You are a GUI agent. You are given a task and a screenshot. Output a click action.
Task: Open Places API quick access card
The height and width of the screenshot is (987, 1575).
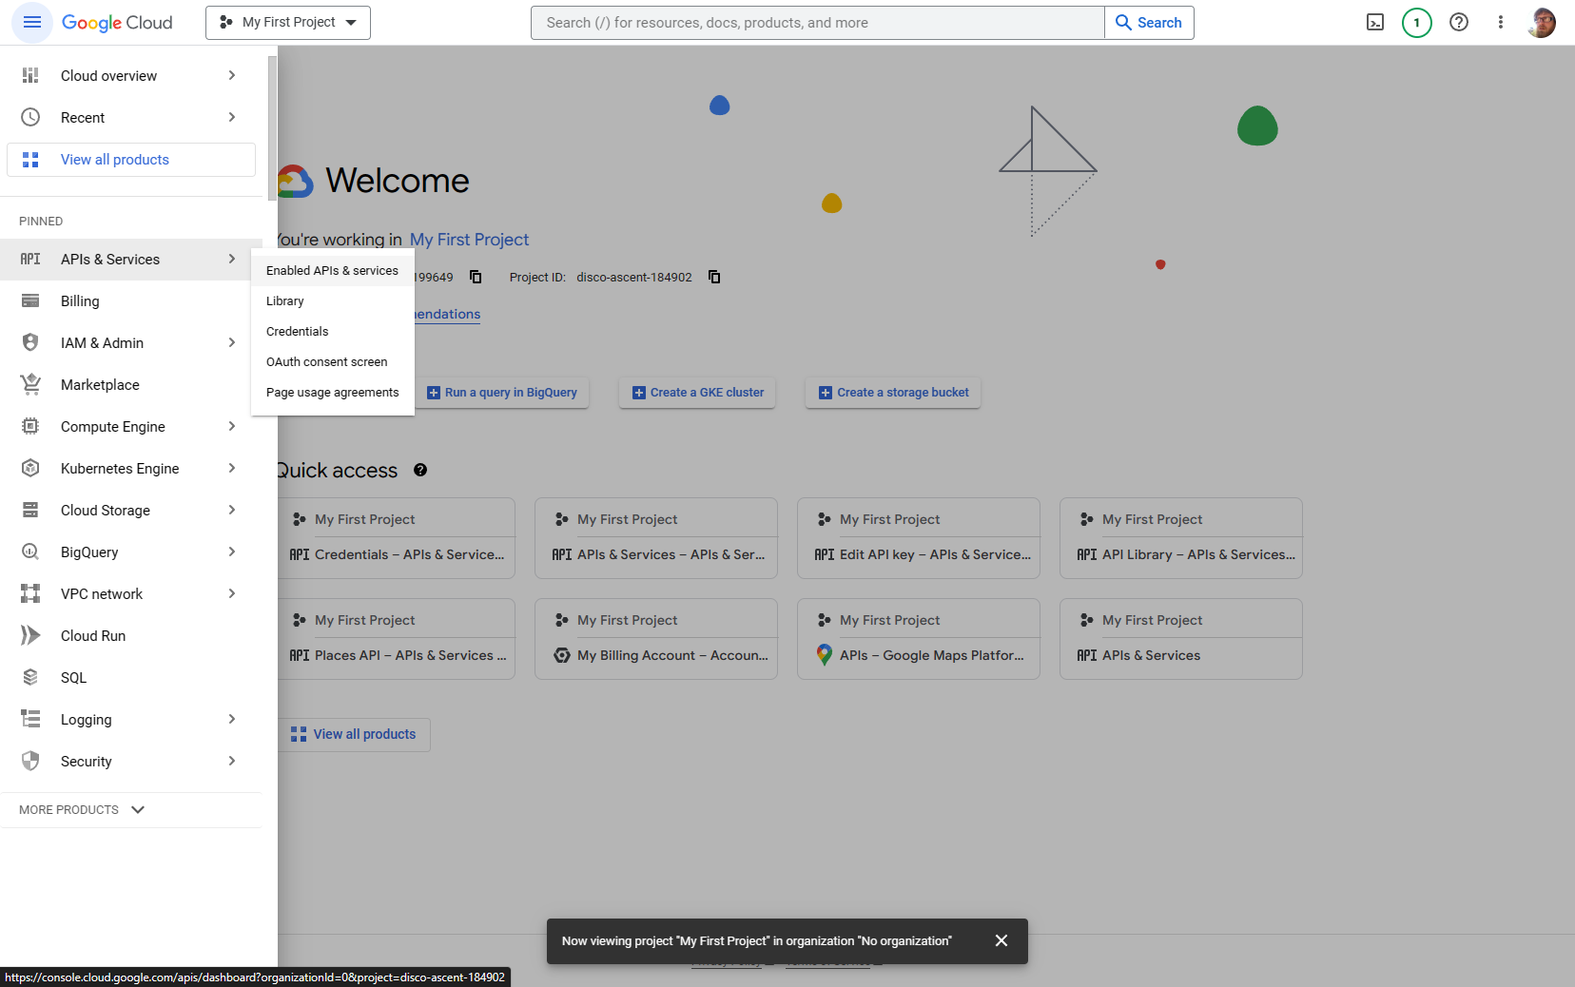(x=396, y=639)
